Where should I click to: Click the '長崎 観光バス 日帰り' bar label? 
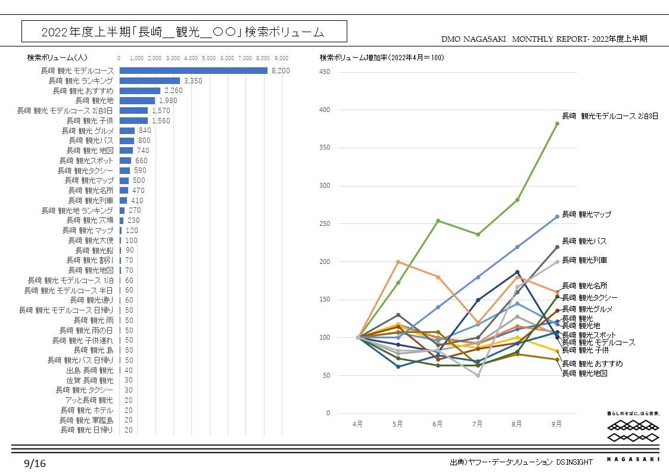[80, 360]
